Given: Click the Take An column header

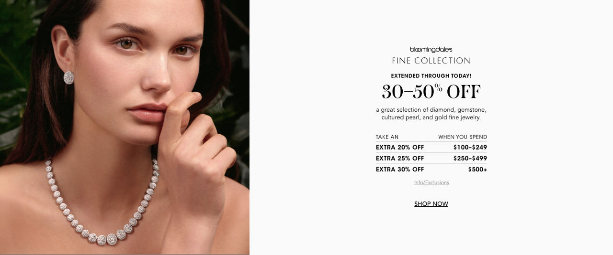Looking at the screenshot, I should point(387,137).
